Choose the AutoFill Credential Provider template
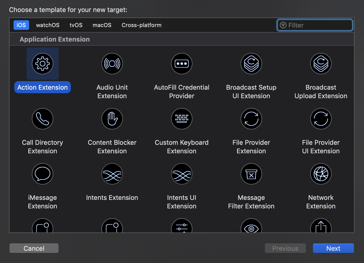This screenshot has height=263, width=364. point(181,64)
